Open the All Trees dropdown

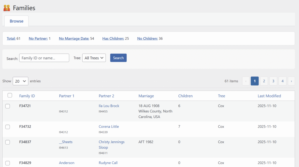click(x=94, y=58)
